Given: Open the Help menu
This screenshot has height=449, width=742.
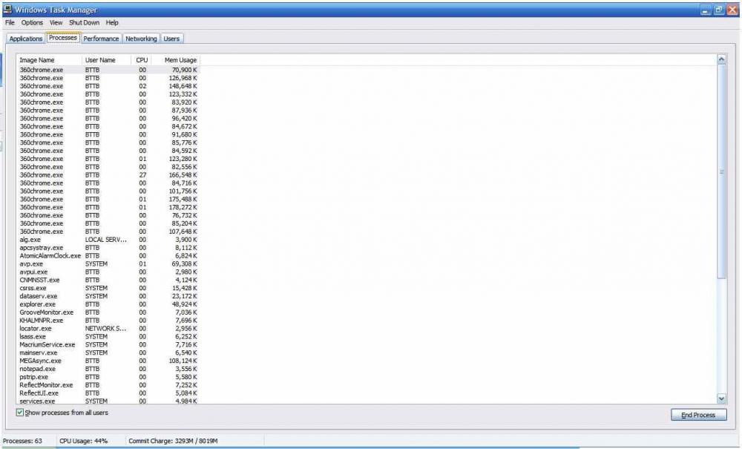Looking at the screenshot, I should (x=112, y=23).
